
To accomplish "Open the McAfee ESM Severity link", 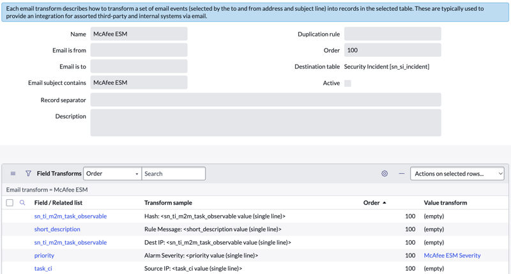I will (452, 255).
